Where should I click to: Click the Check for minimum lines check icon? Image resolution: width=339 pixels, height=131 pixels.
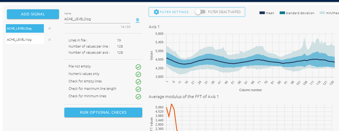pyautogui.click(x=138, y=96)
